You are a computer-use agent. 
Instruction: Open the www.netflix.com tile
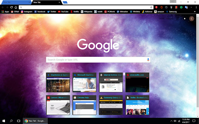[x=137, y=82]
